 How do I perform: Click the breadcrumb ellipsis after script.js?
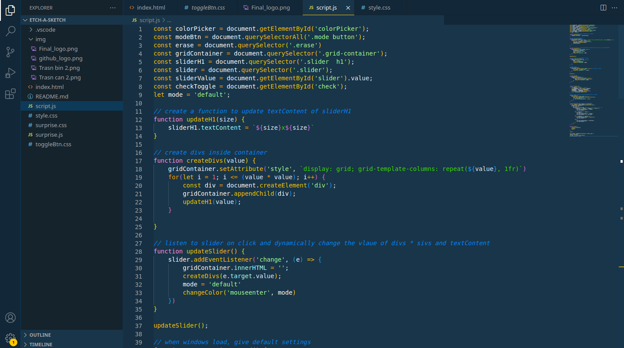pyautogui.click(x=169, y=20)
